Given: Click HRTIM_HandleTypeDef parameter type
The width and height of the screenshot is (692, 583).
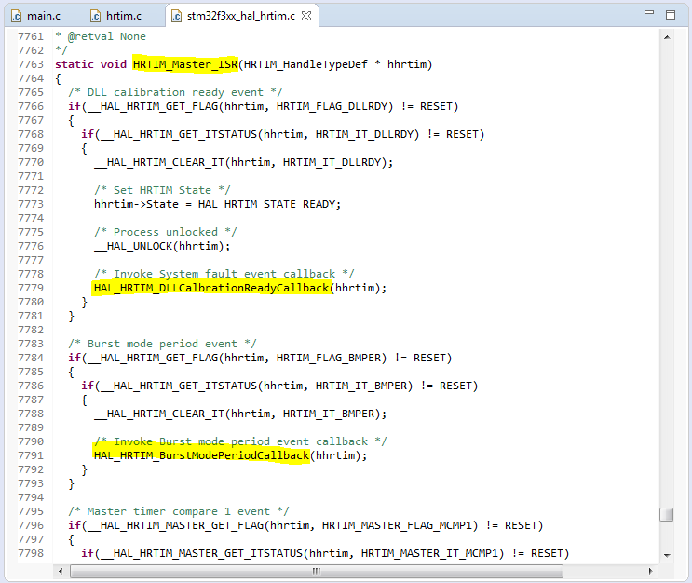Looking at the screenshot, I should tap(305, 64).
